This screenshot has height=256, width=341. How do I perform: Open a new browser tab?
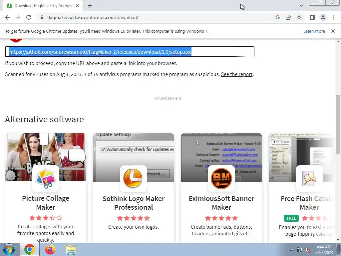coord(90,6)
